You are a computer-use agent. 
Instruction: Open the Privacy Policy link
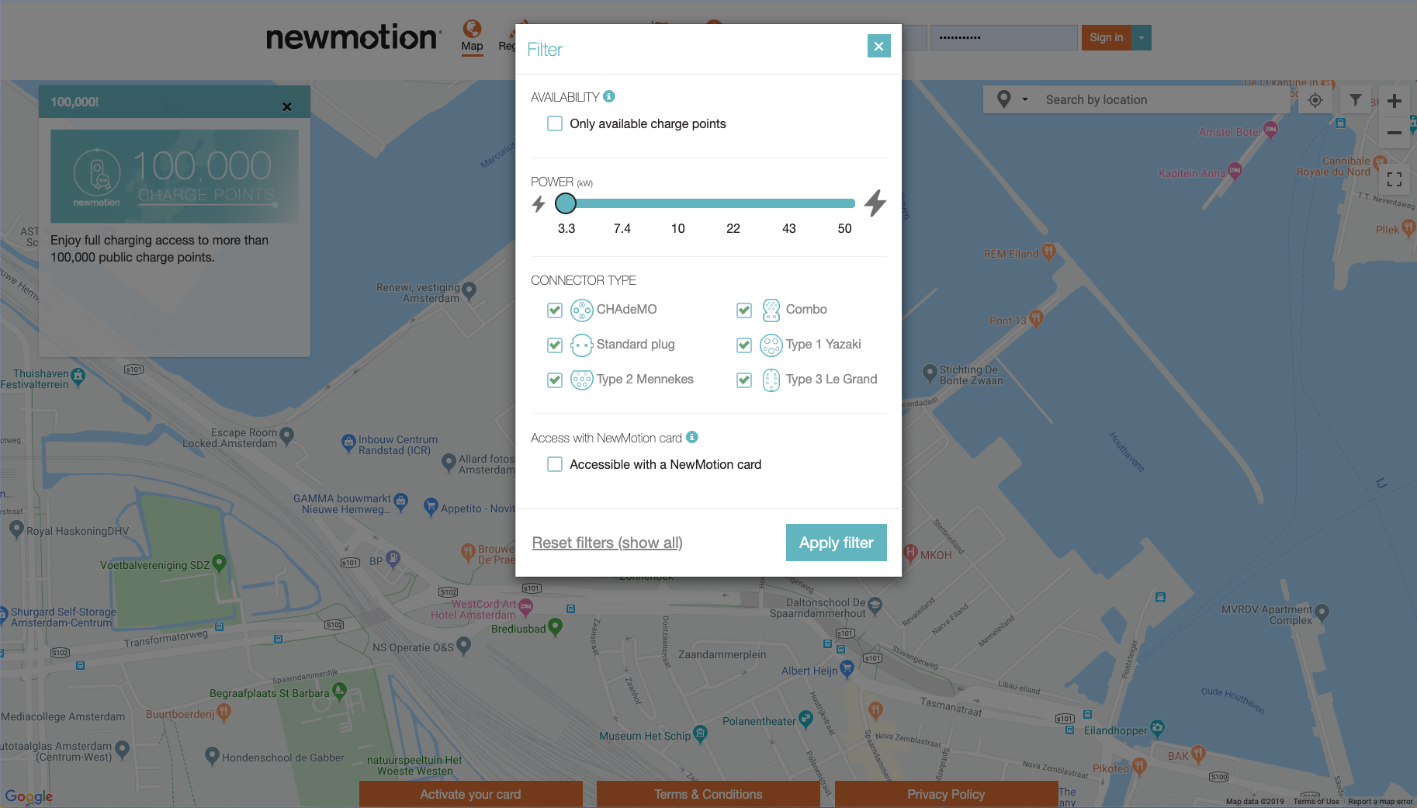(x=946, y=794)
